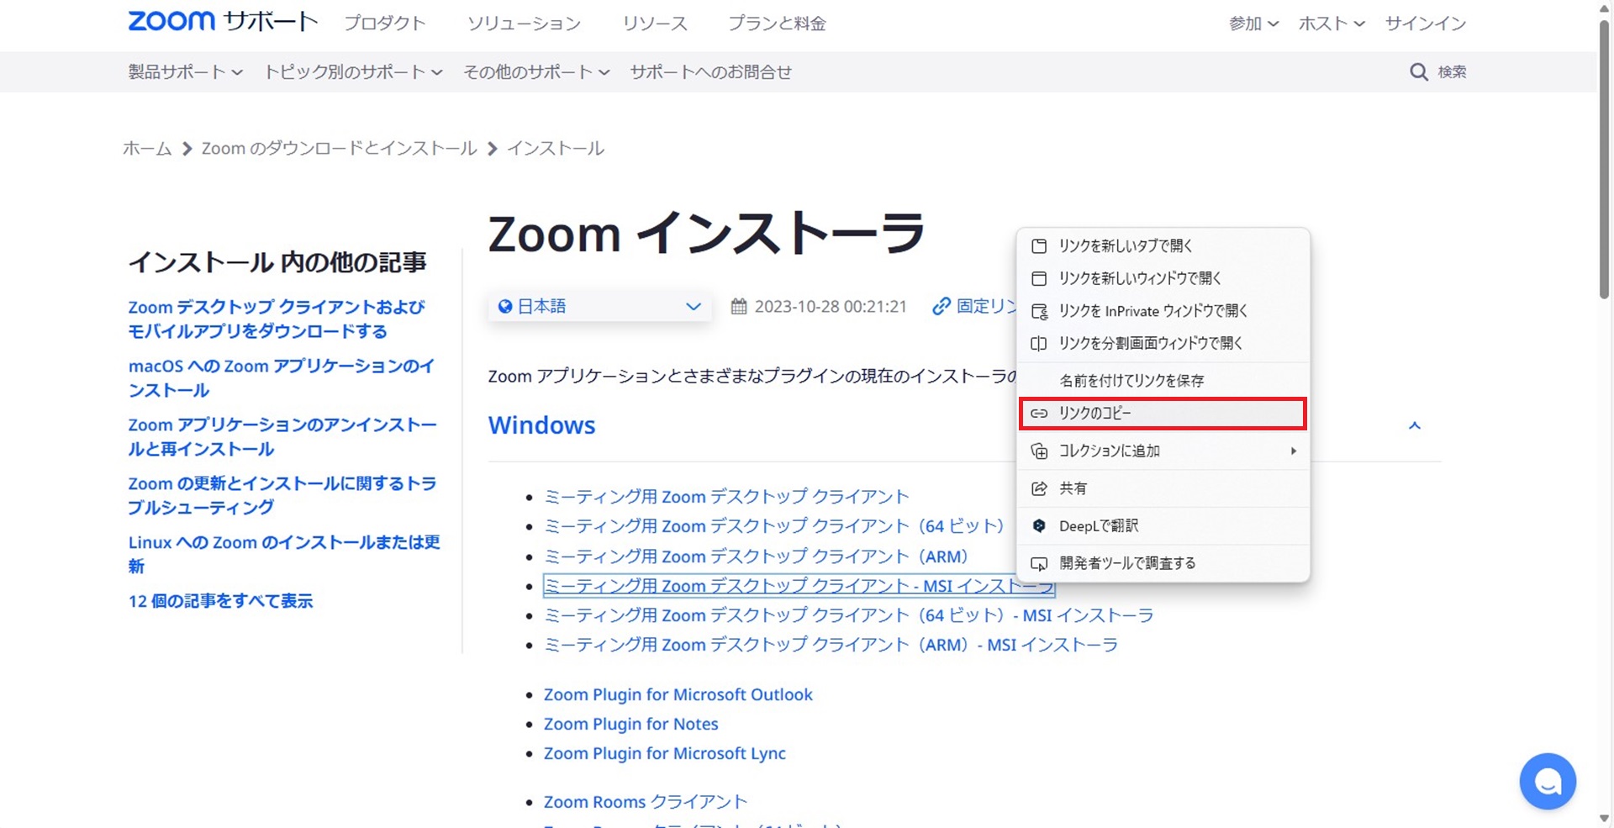The width and height of the screenshot is (1614, 828).
Task: Click the new window icon in context menu
Action: [x=1039, y=278]
